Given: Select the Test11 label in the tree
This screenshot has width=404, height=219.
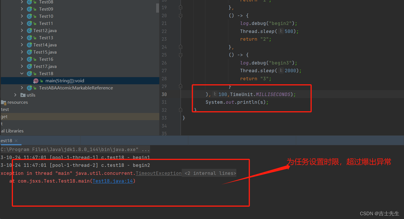Looking at the screenshot, I should click(x=46, y=23).
